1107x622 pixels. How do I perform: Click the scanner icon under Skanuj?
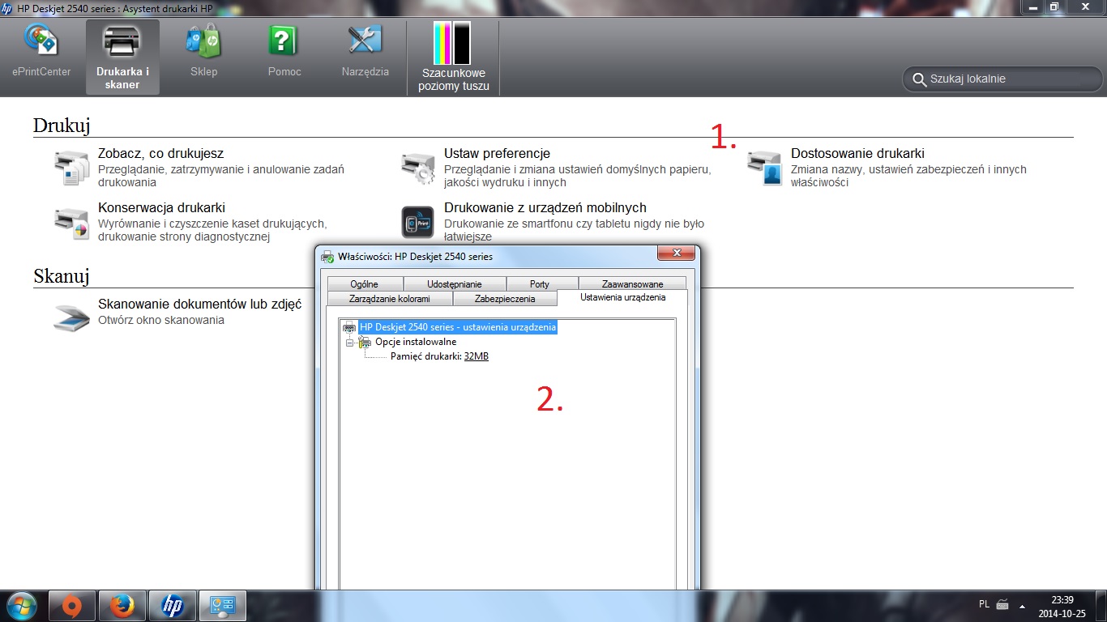click(71, 317)
